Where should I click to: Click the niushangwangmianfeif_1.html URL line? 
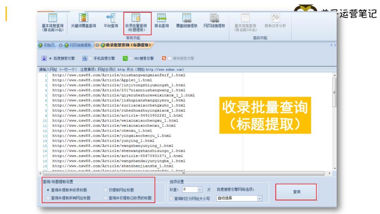pyautogui.click(x=119, y=75)
